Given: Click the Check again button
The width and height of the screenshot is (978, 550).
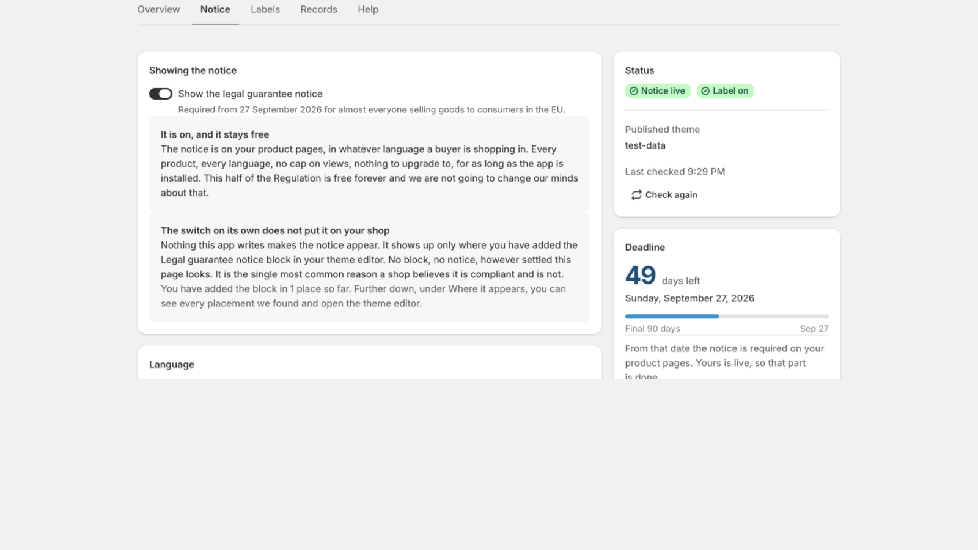Looking at the screenshot, I should [x=664, y=195].
